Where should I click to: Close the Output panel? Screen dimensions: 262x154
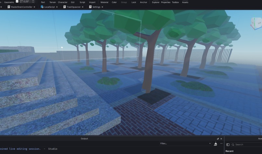221,139
